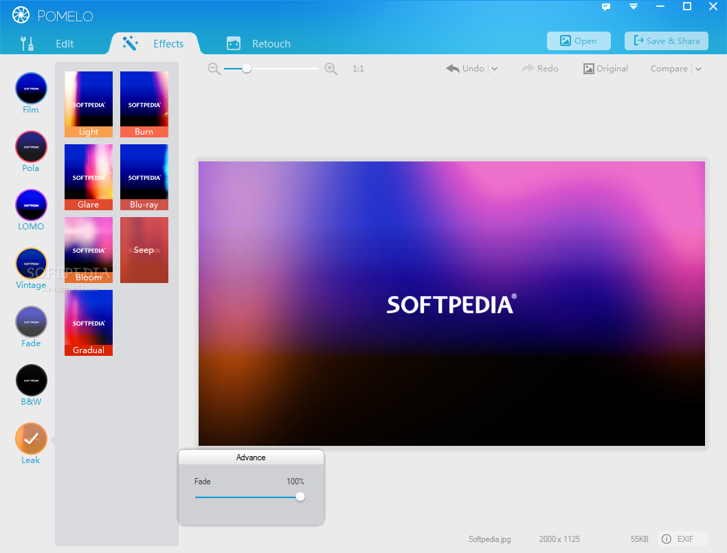The height and width of the screenshot is (553, 727).
Task: Click the Effects magic wand icon
Action: [131, 43]
